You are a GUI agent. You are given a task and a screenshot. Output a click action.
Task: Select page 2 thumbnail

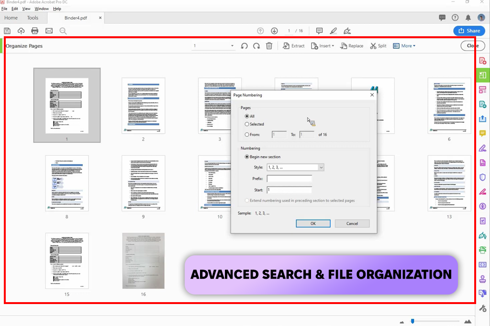(x=144, y=105)
